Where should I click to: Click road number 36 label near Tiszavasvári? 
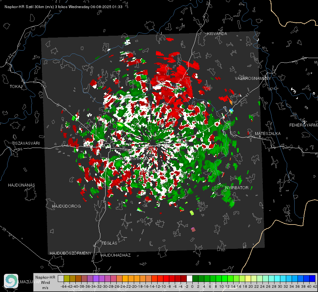[x=20, y=149]
